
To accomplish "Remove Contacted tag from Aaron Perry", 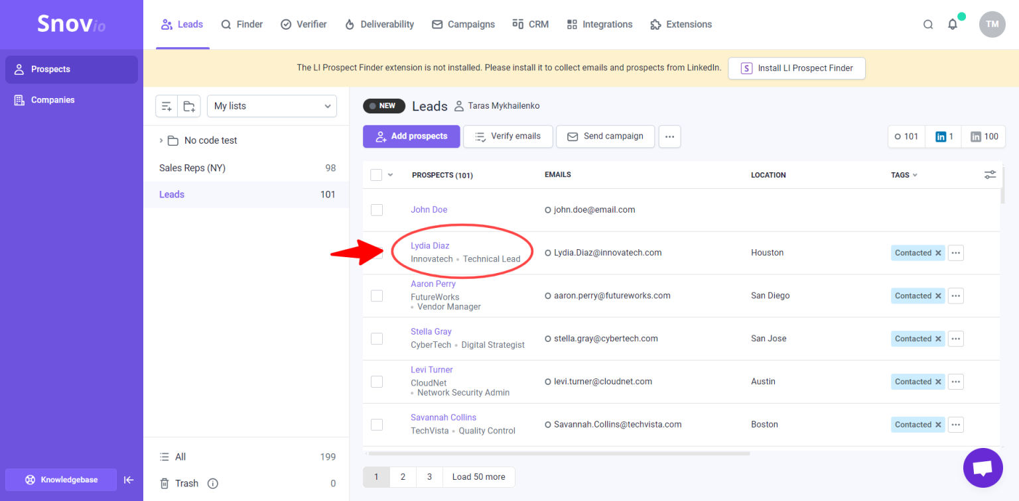I will tap(938, 296).
